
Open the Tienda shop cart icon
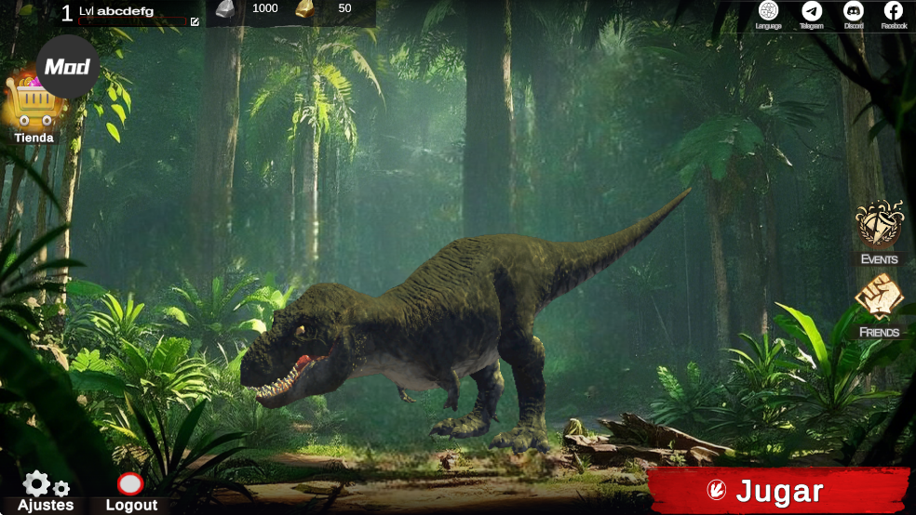tap(28, 107)
